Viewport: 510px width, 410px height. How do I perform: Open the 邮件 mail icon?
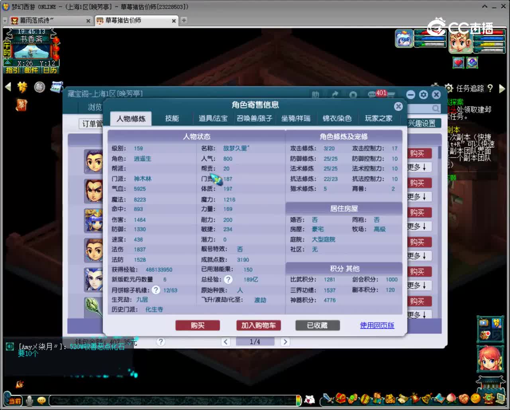pos(32,70)
